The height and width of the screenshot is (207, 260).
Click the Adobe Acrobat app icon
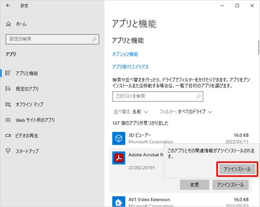pos(119,158)
